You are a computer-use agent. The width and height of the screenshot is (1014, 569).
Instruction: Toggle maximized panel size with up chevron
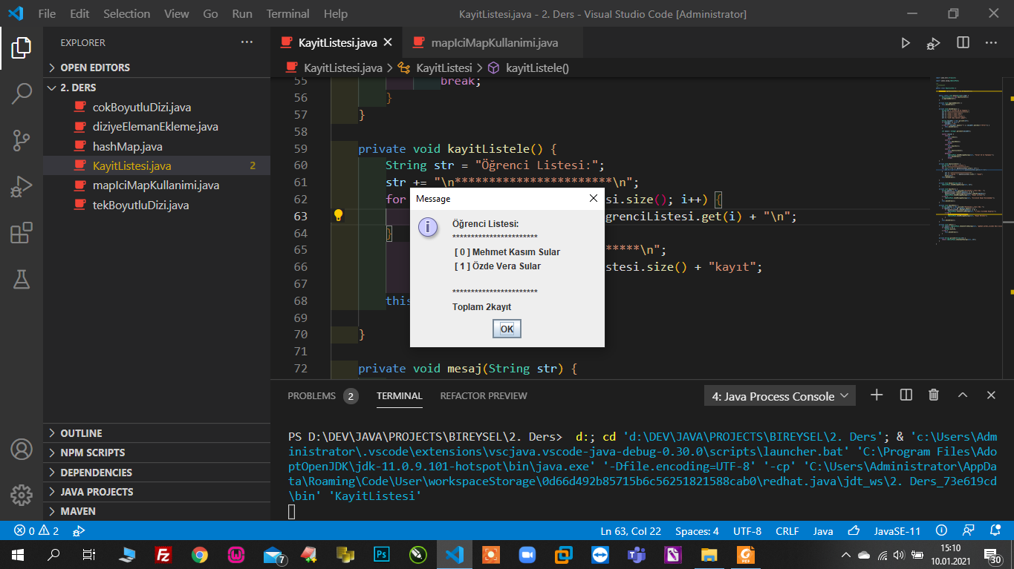point(962,395)
